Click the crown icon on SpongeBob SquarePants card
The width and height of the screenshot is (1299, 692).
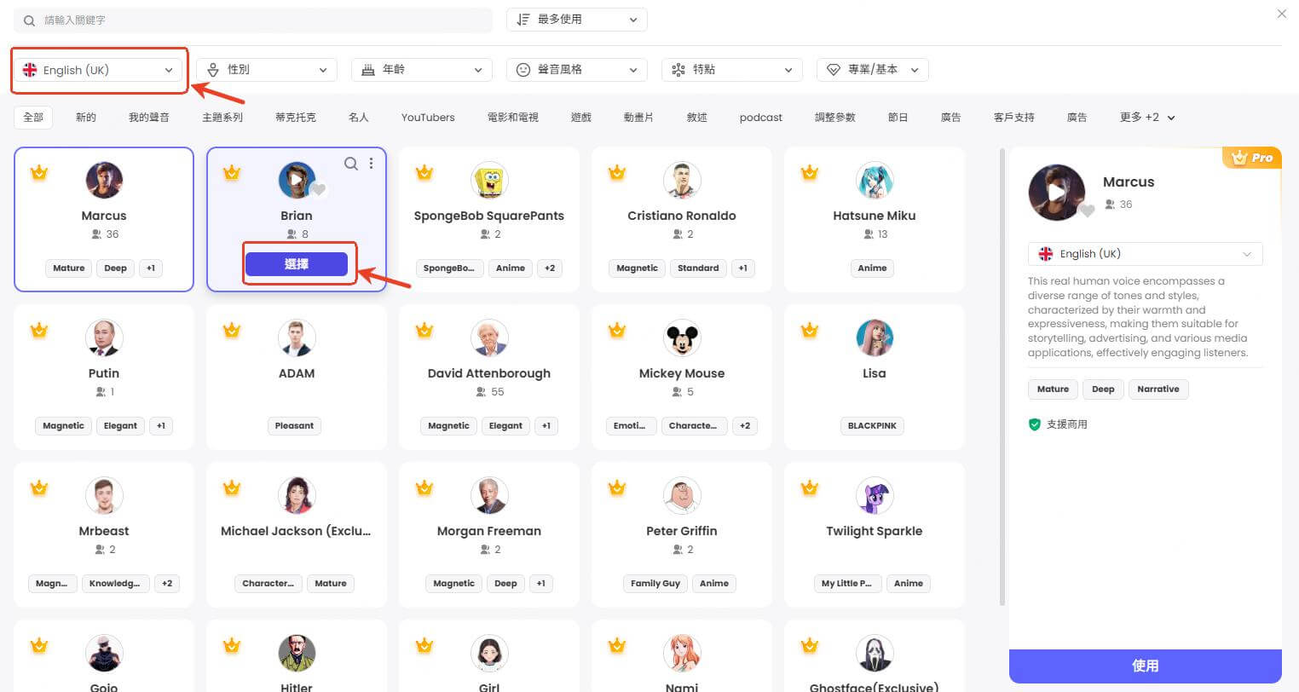(424, 173)
